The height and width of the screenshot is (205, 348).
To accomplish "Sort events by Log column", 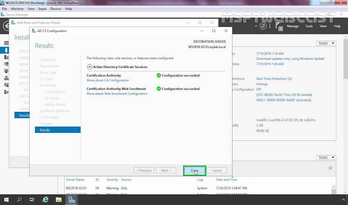I will [200, 180].
